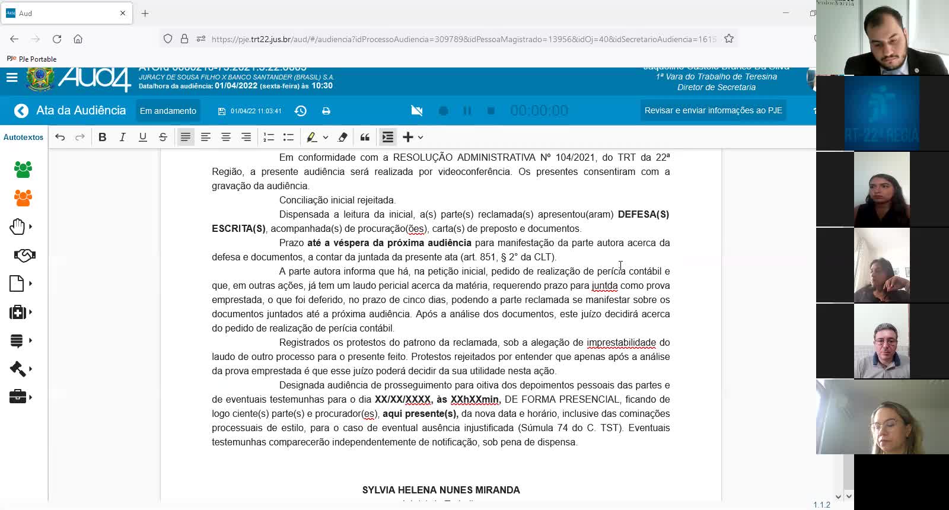Viewport: 949px width, 510px height.
Task: Close the Aud browser tab
Action: (123, 13)
